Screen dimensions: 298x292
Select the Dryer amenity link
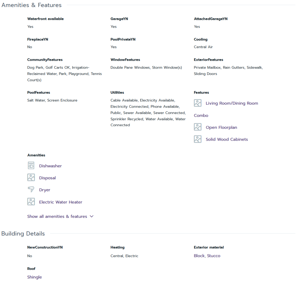[45, 190]
